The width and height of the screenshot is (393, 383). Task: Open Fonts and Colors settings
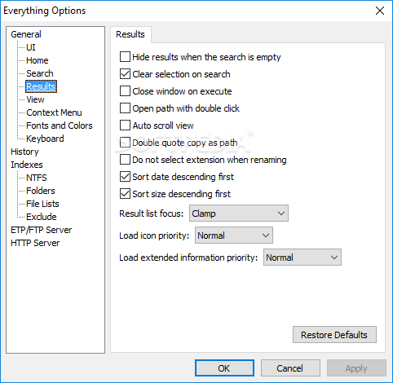[60, 125]
